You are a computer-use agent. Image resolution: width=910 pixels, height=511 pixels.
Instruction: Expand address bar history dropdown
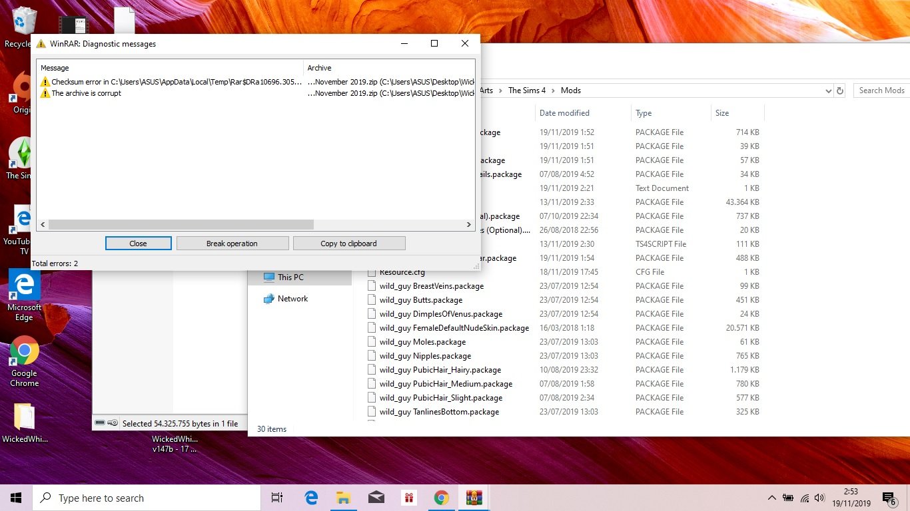click(828, 90)
